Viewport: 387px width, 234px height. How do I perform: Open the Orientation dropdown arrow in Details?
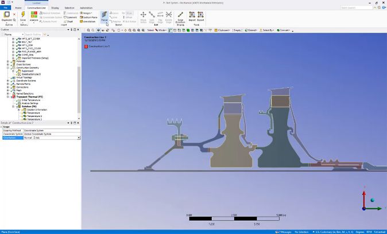coord(79,138)
